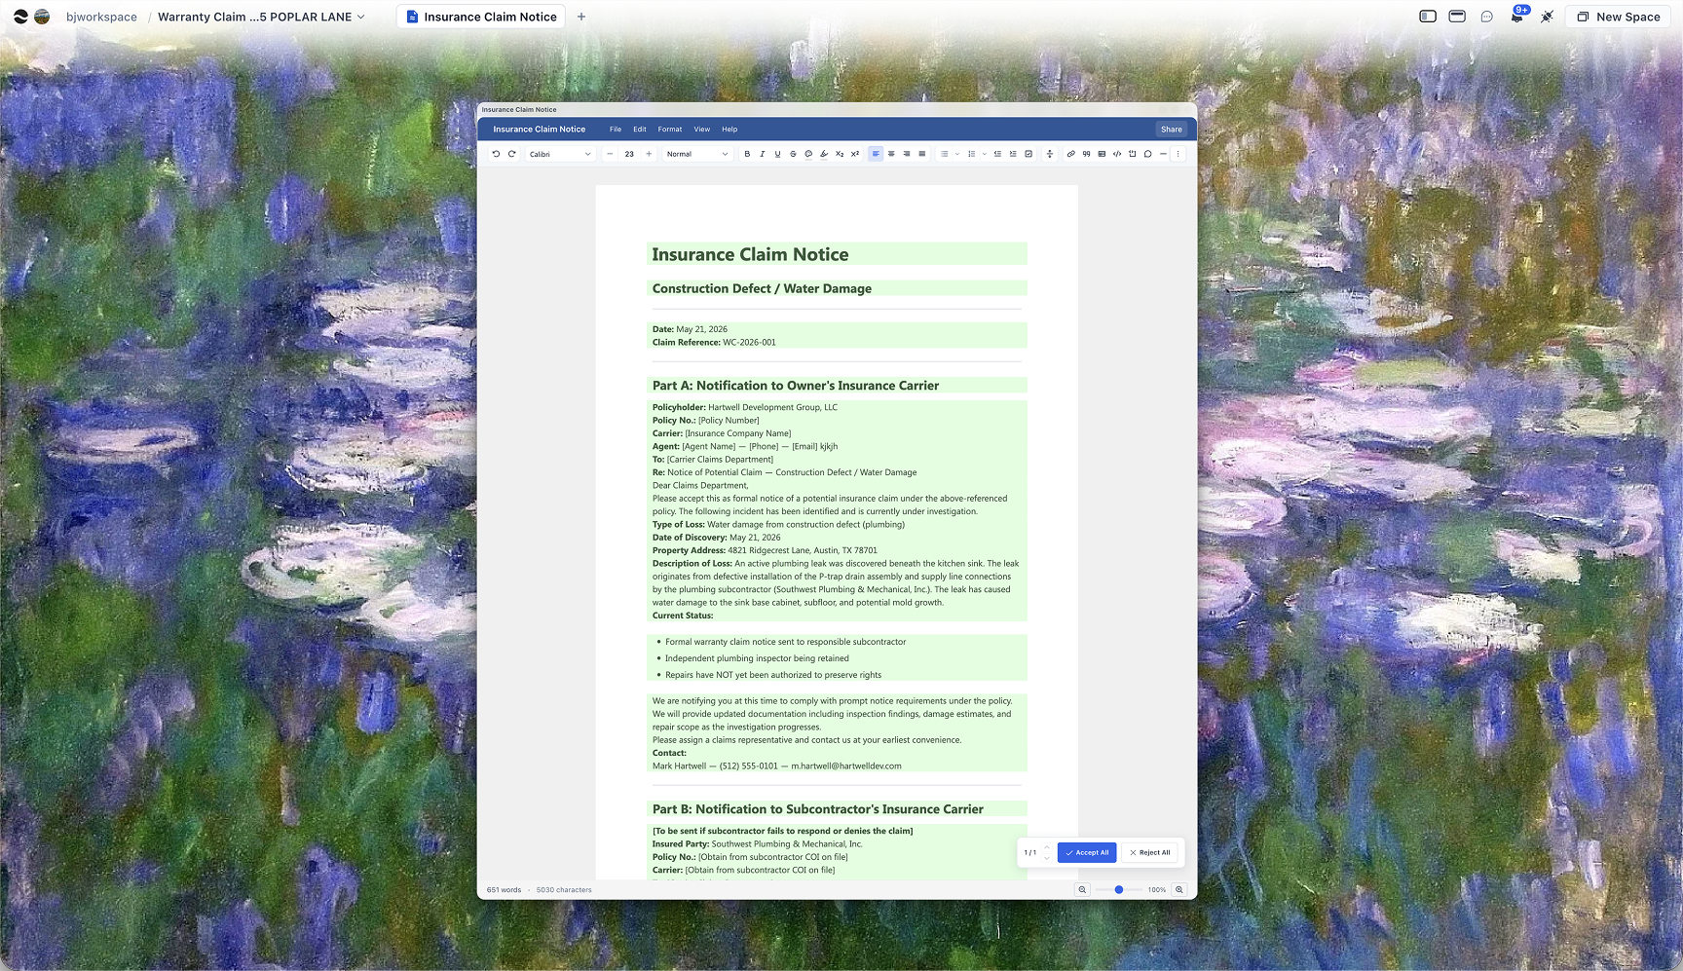The image size is (1683, 971).
Task: Add a comment
Action: point(1148,154)
